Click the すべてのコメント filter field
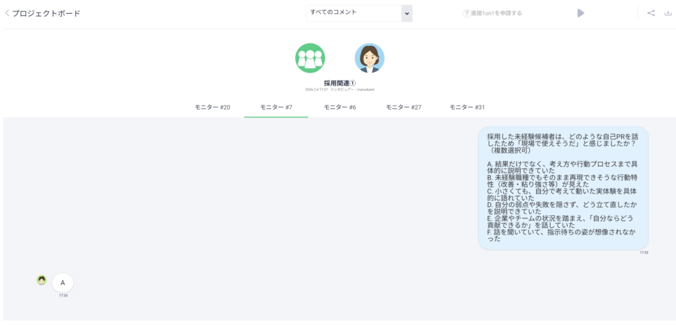Image resolution: width=676 pixels, height=325 pixels. [354, 13]
